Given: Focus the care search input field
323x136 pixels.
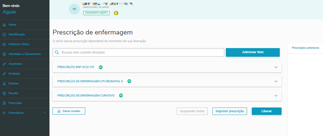Looking at the screenshot, I should coord(138,52).
